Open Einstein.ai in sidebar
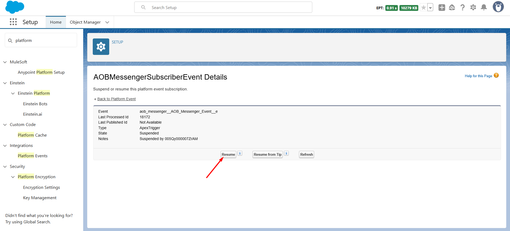The width and height of the screenshot is (510, 231). click(x=32, y=114)
